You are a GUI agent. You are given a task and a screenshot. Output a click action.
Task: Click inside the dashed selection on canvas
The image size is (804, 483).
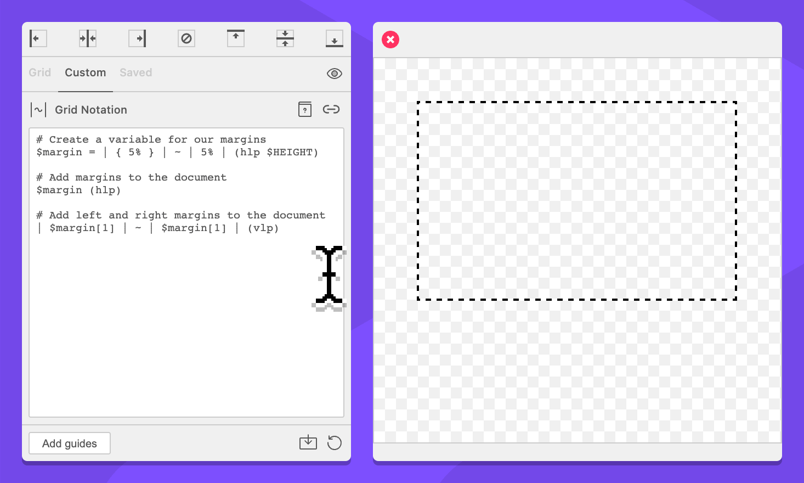point(577,201)
